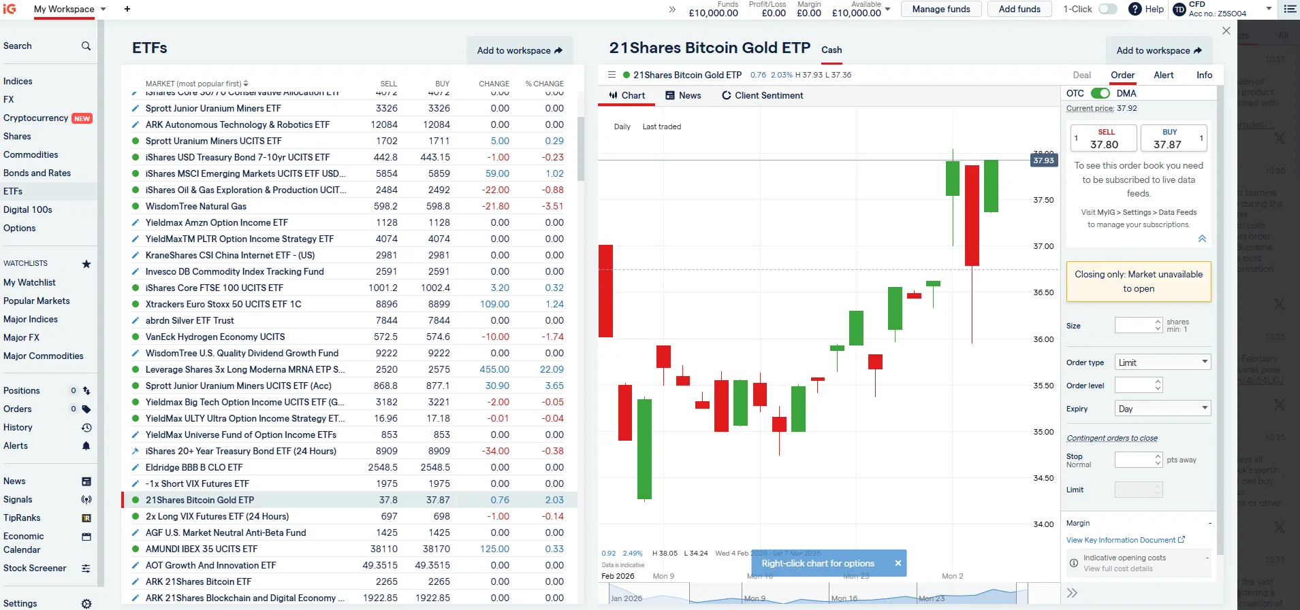Open Digital 100s category

28,209
